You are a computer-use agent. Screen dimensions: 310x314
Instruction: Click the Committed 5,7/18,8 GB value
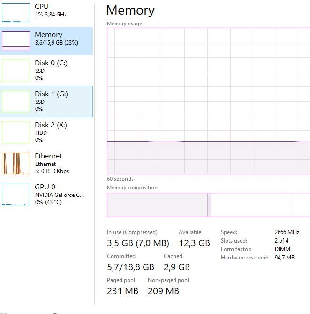click(x=130, y=267)
